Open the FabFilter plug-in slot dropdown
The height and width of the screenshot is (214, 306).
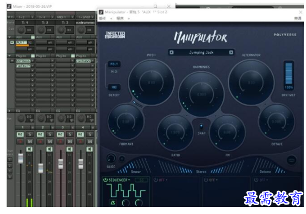pos(33,66)
